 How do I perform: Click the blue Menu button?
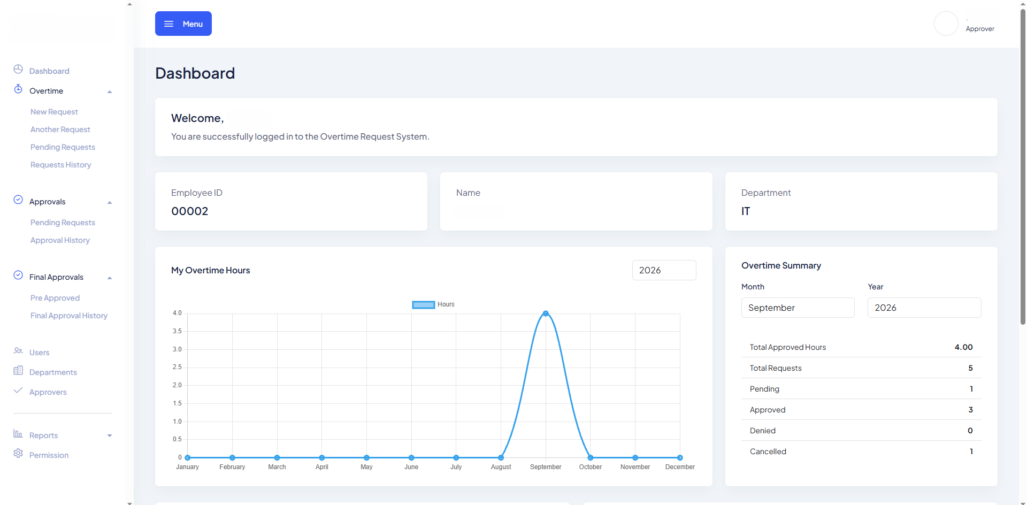click(x=183, y=24)
